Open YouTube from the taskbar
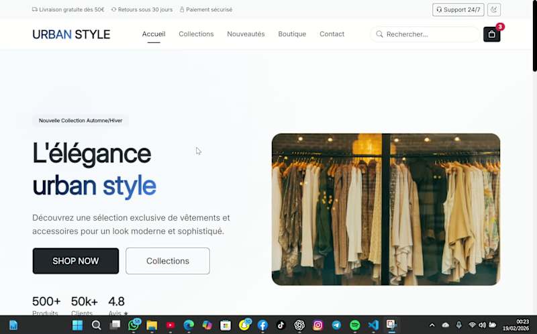 point(170,325)
